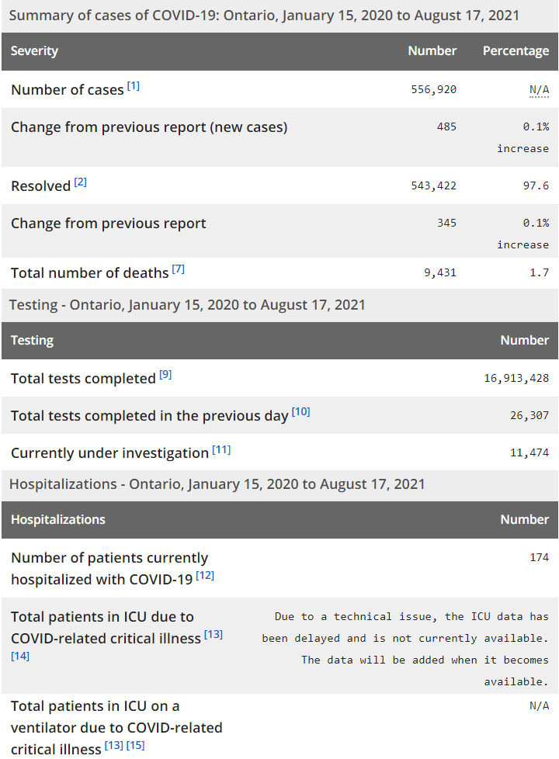Viewport: 559px width, 759px height.
Task: Open footnote 12 for hospitalized patients
Action: (205, 576)
